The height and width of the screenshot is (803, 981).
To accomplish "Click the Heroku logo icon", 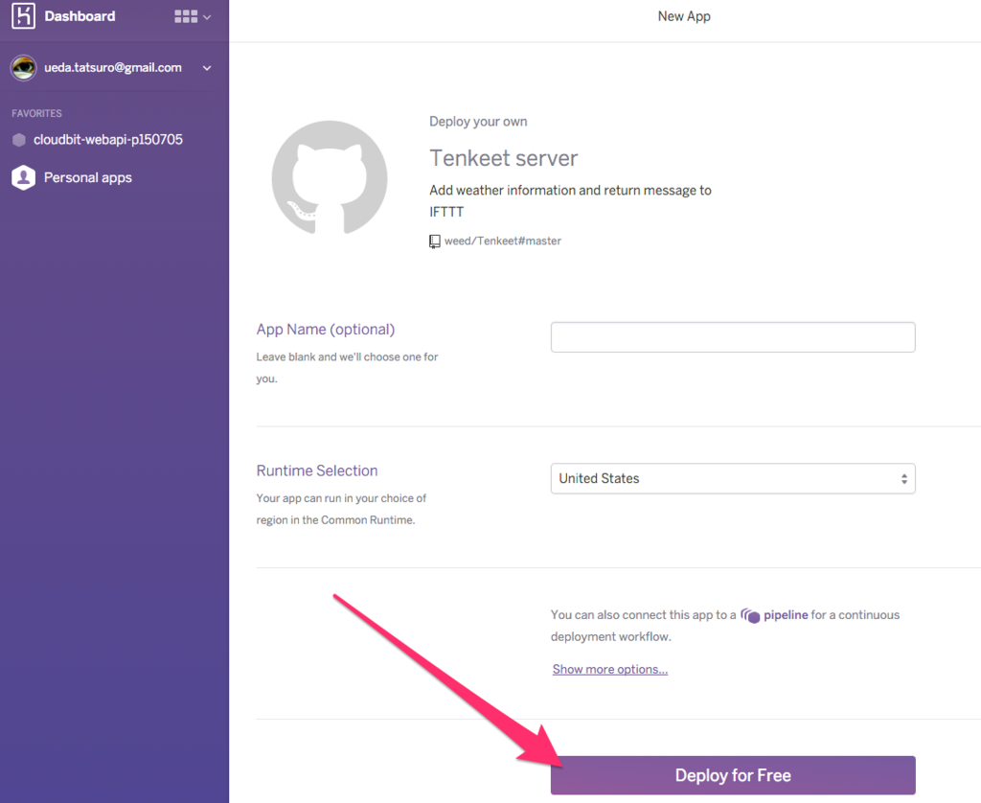I will pos(23,15).
